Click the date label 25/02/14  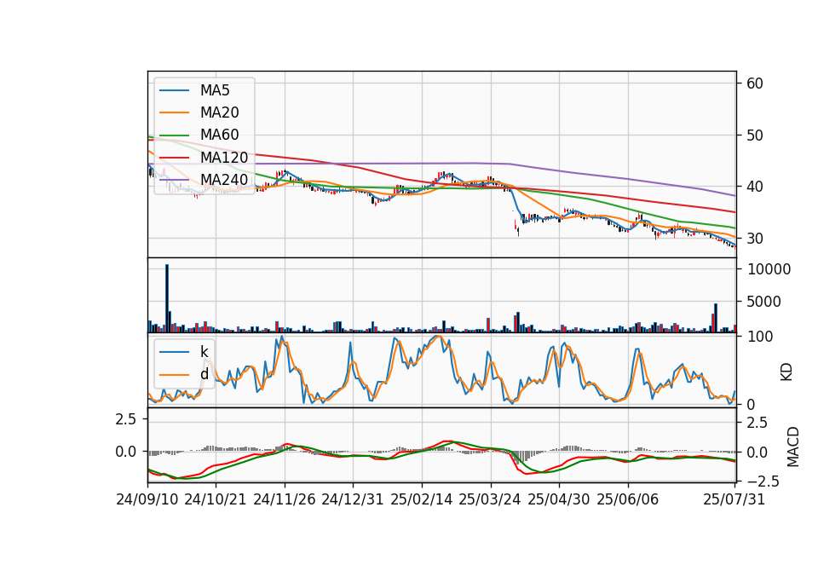pyautogui.click(x=422, y=499)
